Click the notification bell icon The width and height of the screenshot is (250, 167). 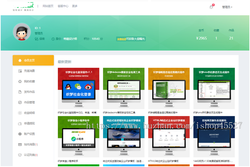pos(211,7)
